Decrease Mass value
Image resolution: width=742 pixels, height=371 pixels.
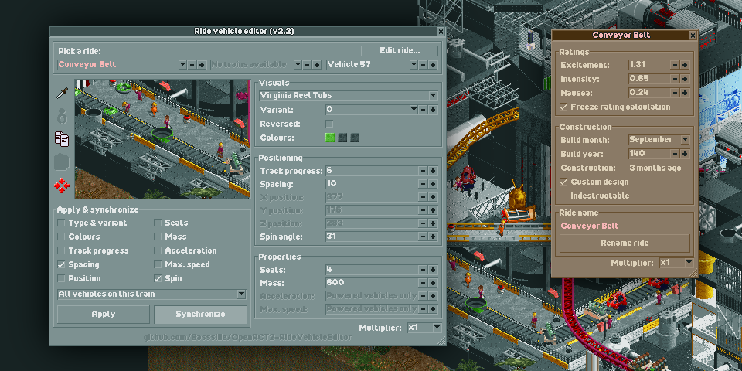(423, 283)
